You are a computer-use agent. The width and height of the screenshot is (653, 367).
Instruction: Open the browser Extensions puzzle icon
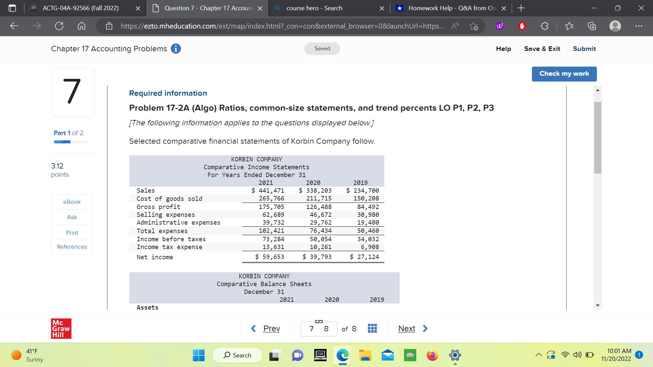pos(545,26)
